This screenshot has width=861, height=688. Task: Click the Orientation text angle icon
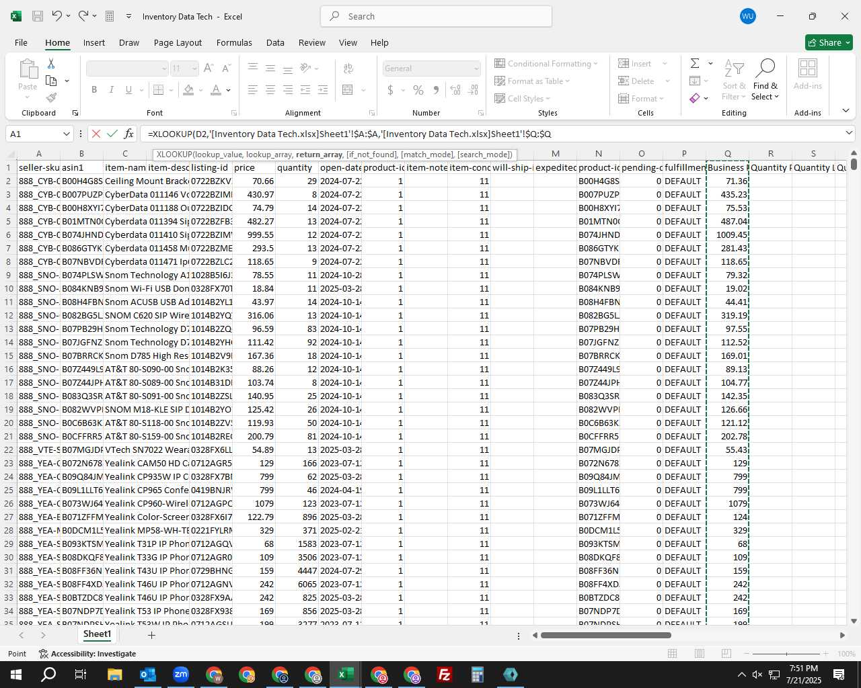click(306, 69)
